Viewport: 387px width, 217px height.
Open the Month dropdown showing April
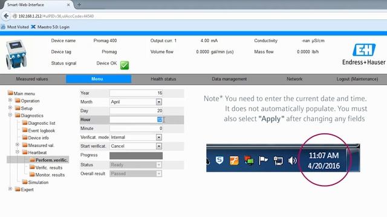coord(136,102)
